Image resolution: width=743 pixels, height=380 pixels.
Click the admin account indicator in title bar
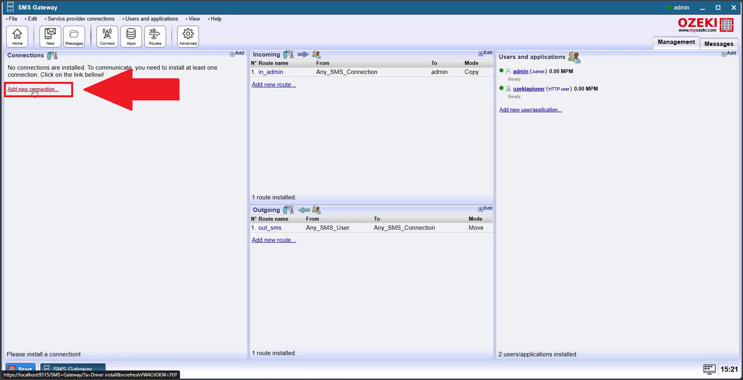click(x=678, y=8)
